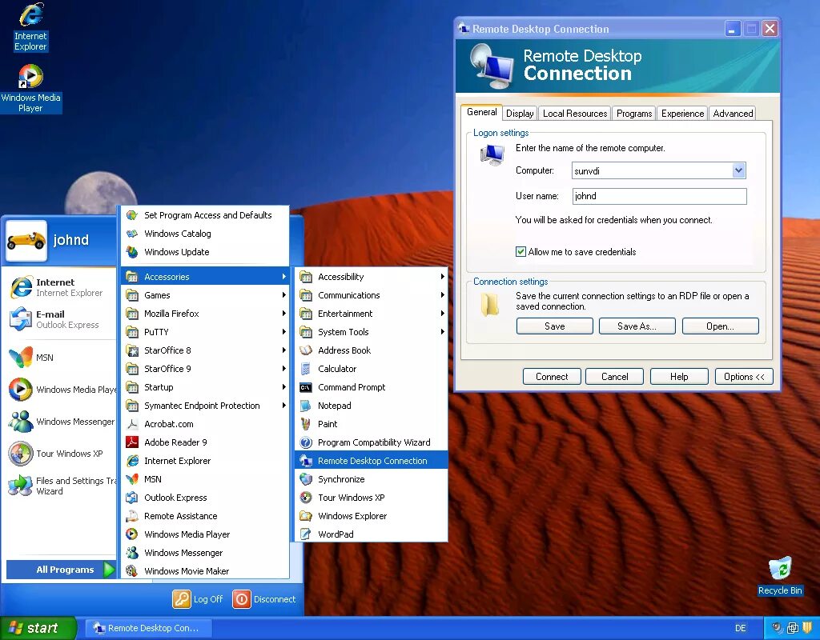Click the Notepad icon in Accessories
Image resolution: width=820 pixels, height=640 pixels.
coord(306,406)
